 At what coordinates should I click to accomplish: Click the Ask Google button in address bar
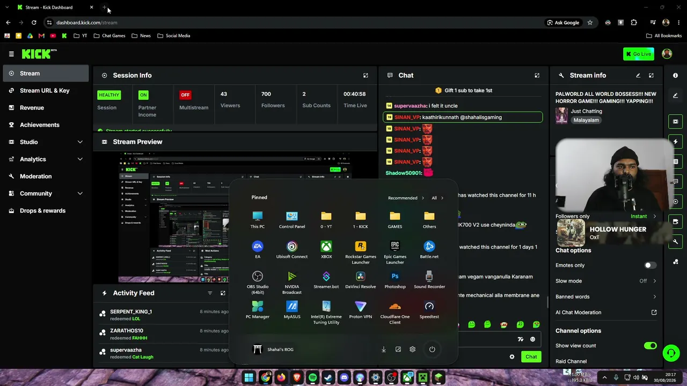pyautogui.click(x=563, y=23)
